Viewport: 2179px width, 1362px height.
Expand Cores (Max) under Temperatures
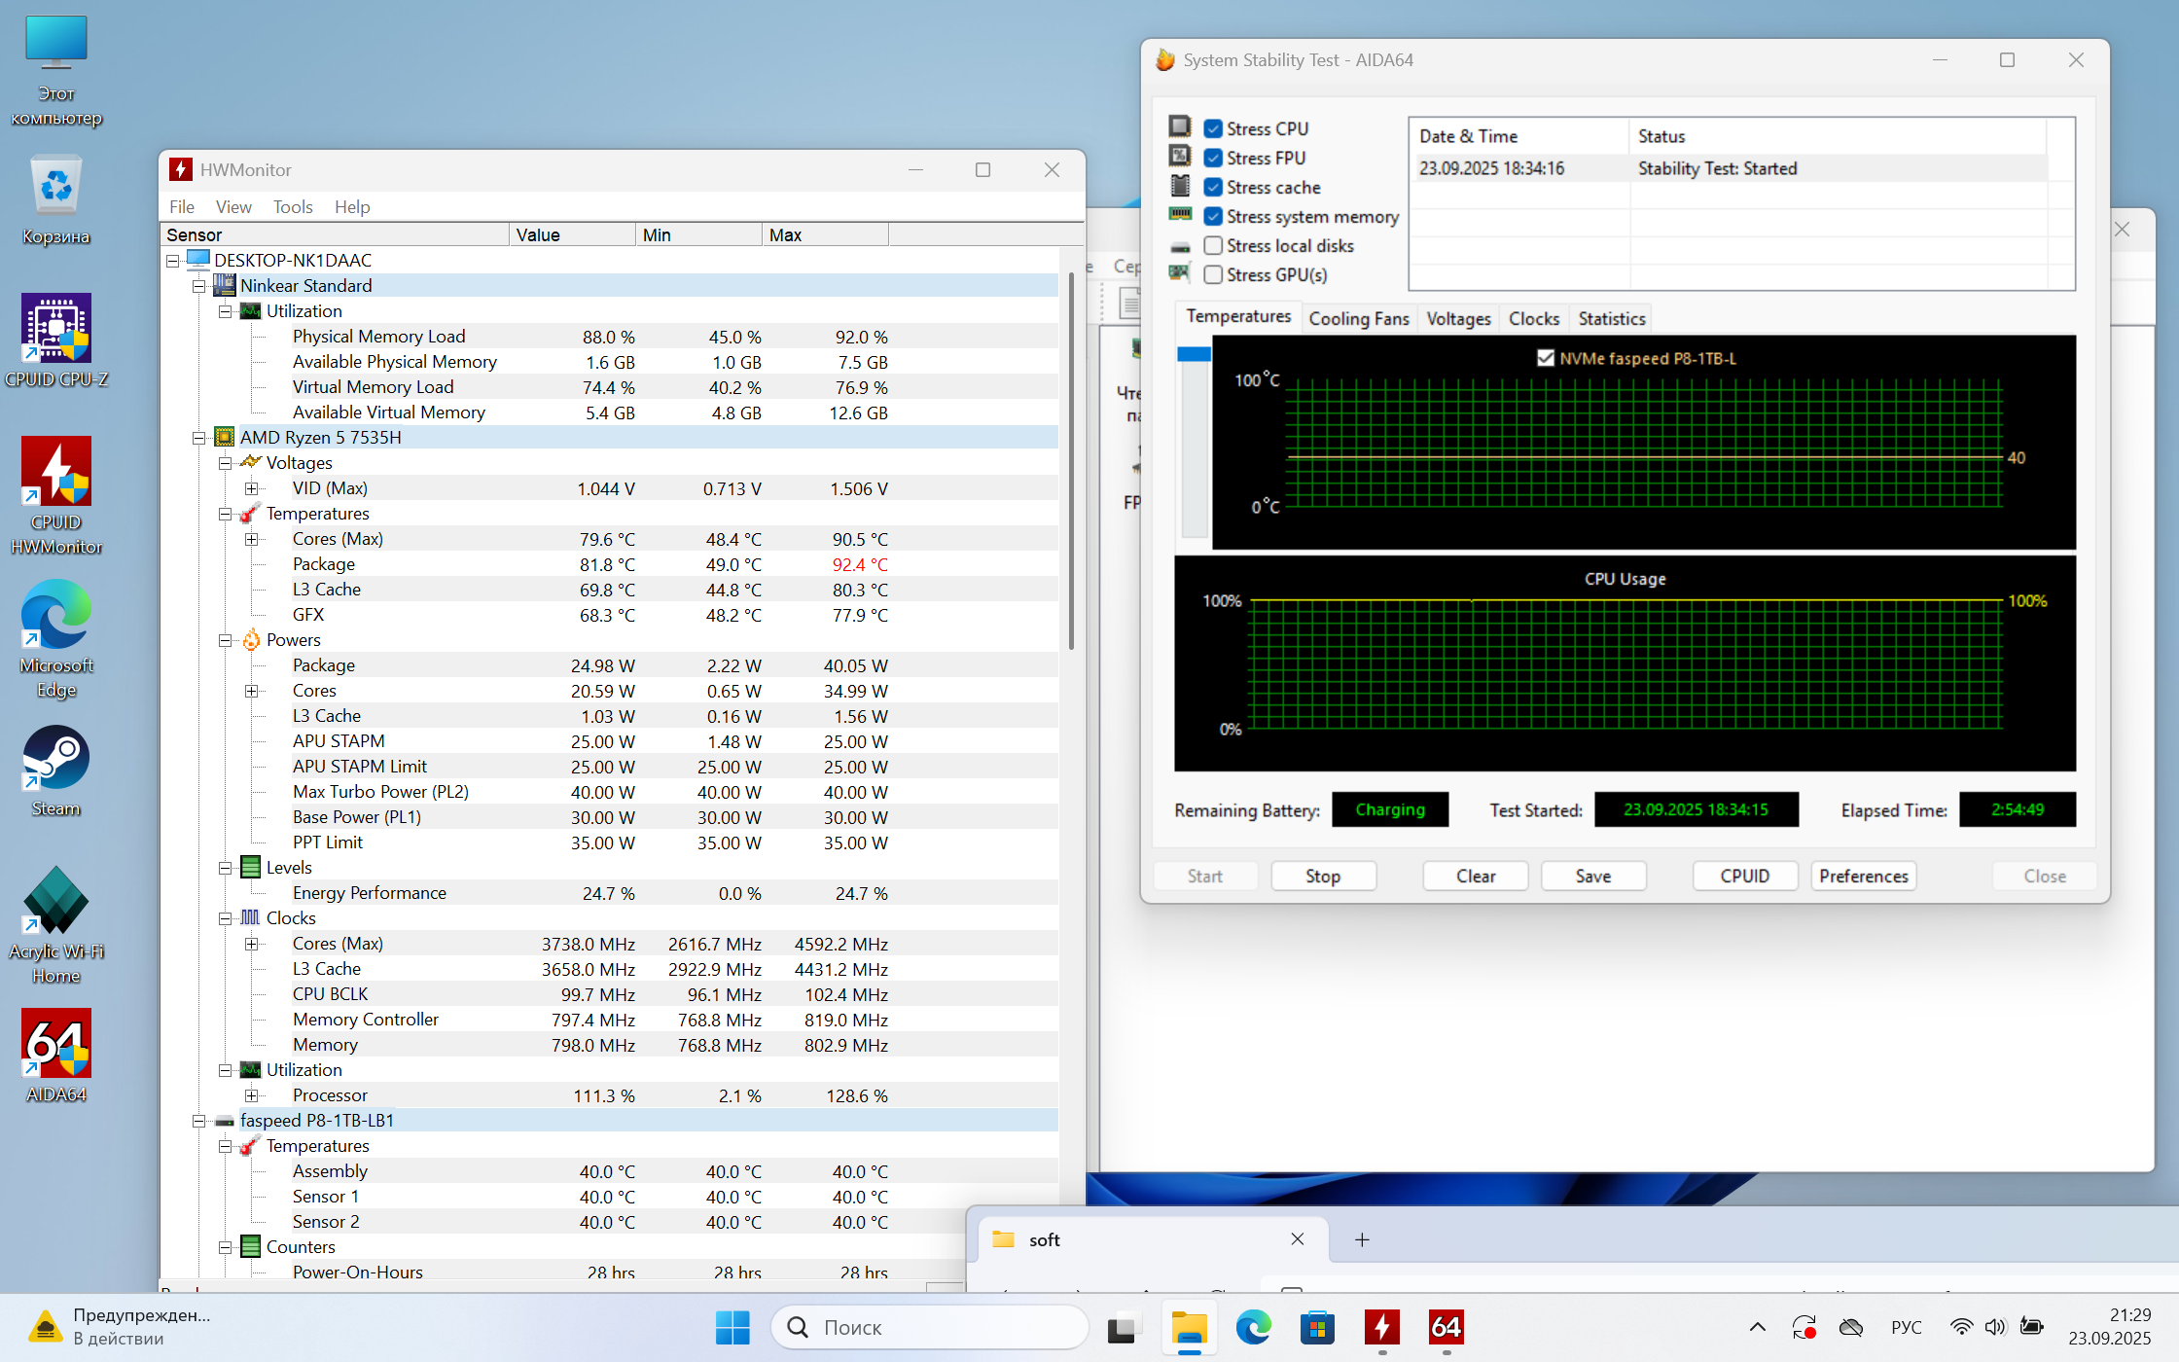pyautogui.click(x=252, y=539)
